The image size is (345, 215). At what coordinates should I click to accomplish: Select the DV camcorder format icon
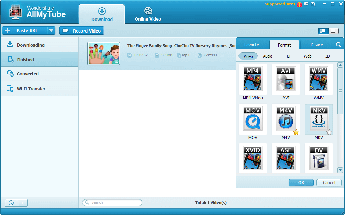(319, 158)
